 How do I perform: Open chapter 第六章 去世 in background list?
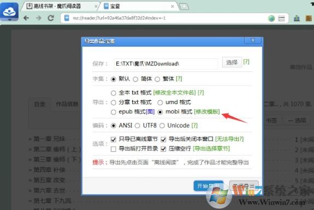49,190
